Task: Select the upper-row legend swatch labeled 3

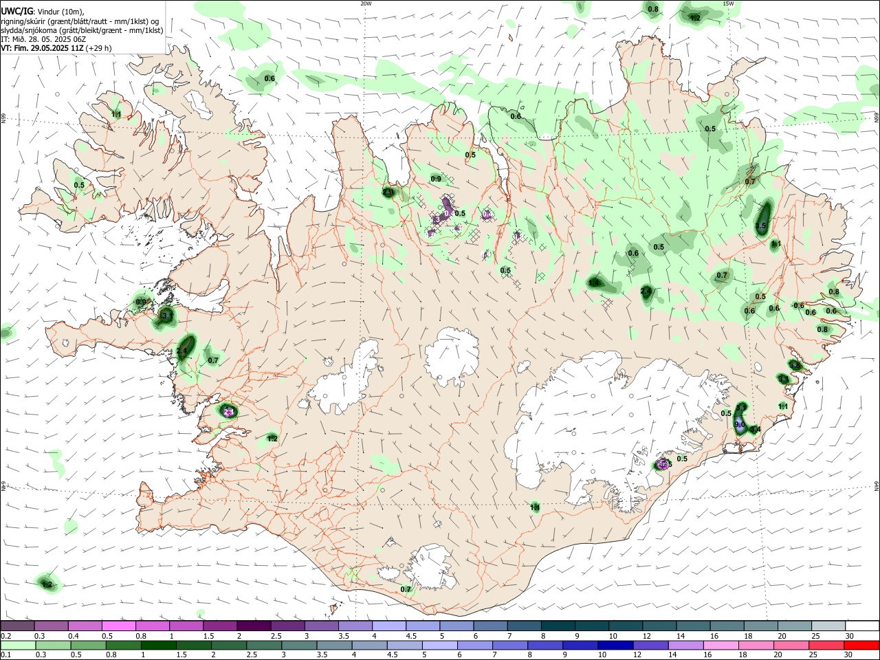Action: click(x=320, y=626)
